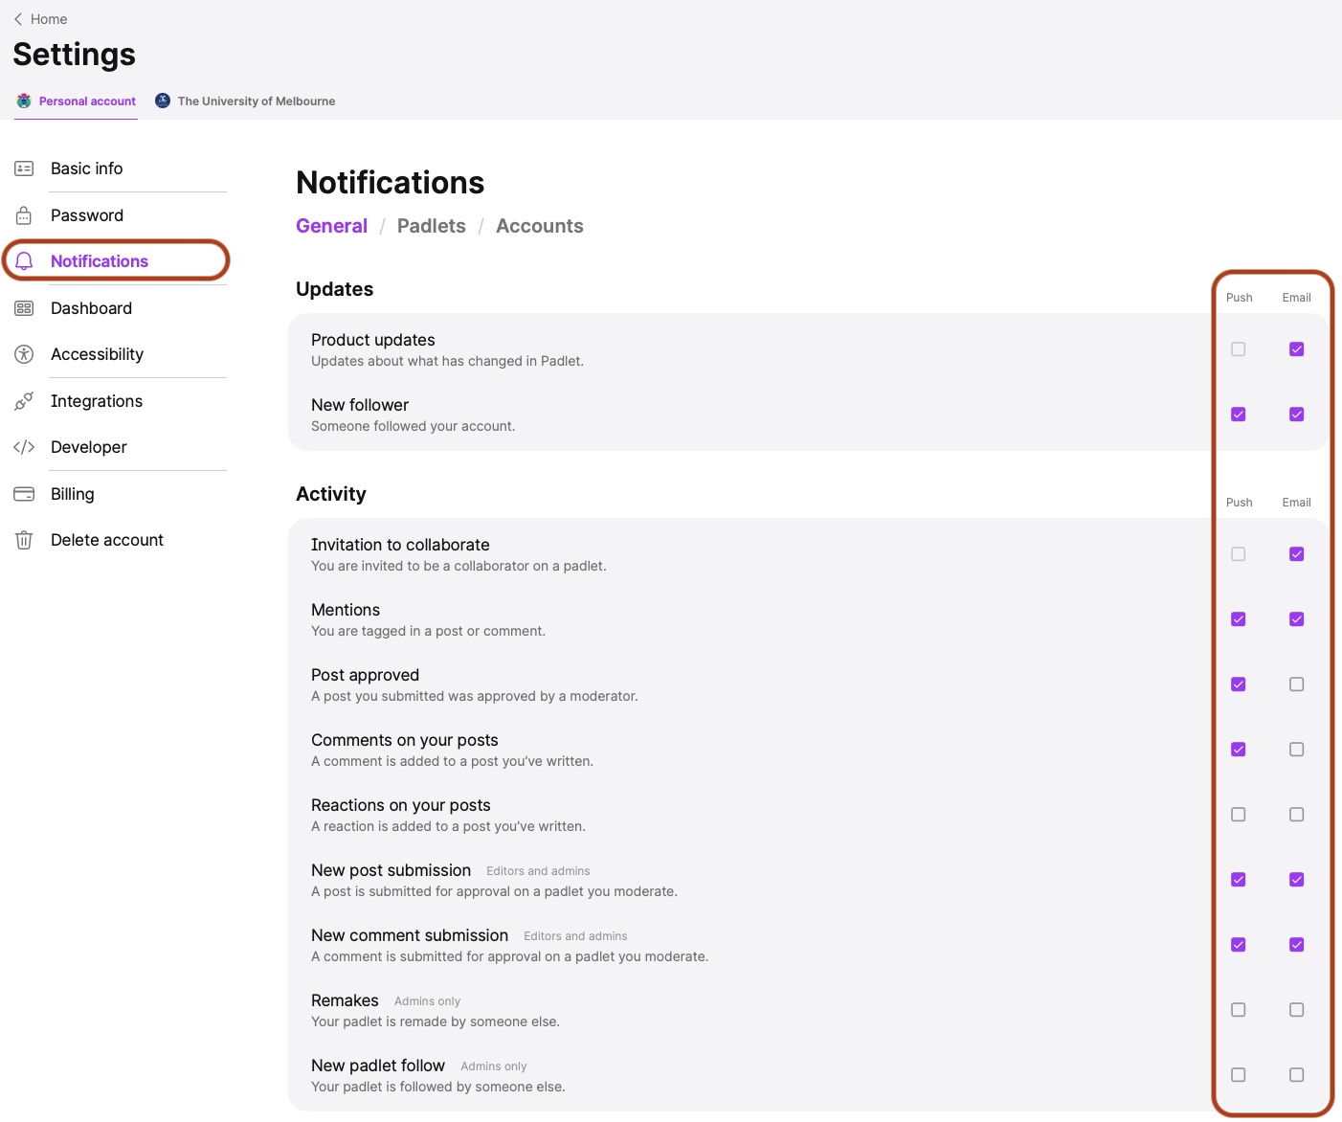Uncheck push for New comment submission

[x=1239, y=945]
